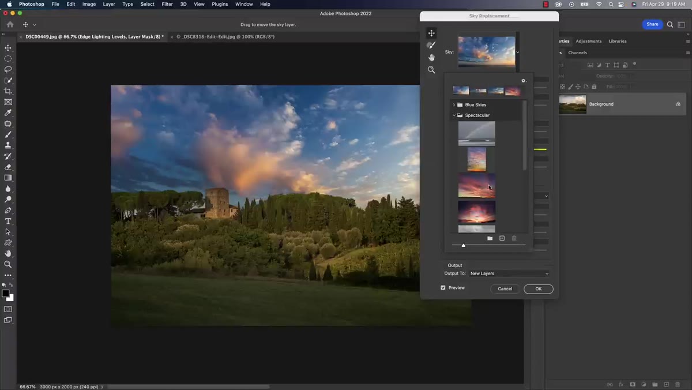Go to the Home screen icon
Viewport: 692px width, 390px height.
tap(10, 25)
